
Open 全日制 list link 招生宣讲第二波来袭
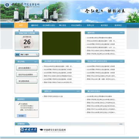click(58, 73)
